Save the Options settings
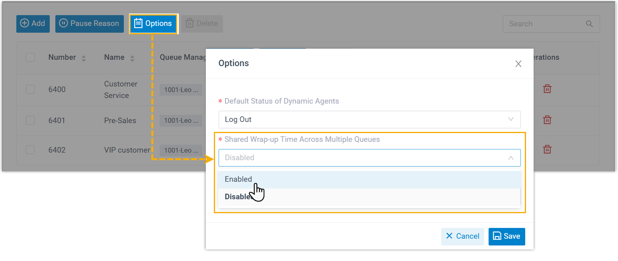The height and width of the screenshot is (261, 618). [x=507, y=236]
